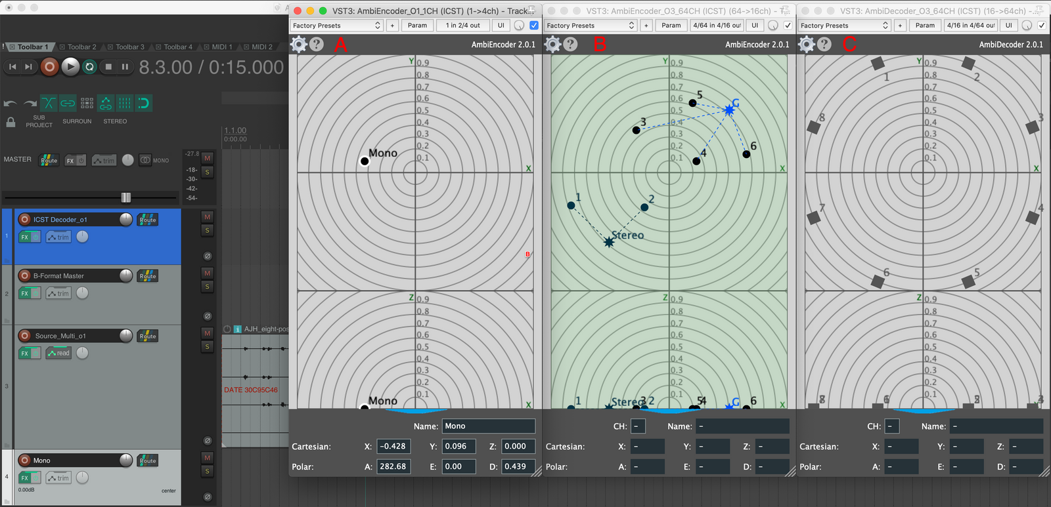This screenshot has width=1051, height=507.
Task: Toggle the snap magnet icon
Action: tap(143, 103)
